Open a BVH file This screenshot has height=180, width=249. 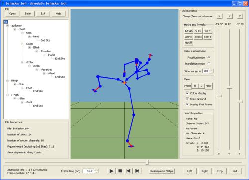pyautogui.click(x=12, y=14)
